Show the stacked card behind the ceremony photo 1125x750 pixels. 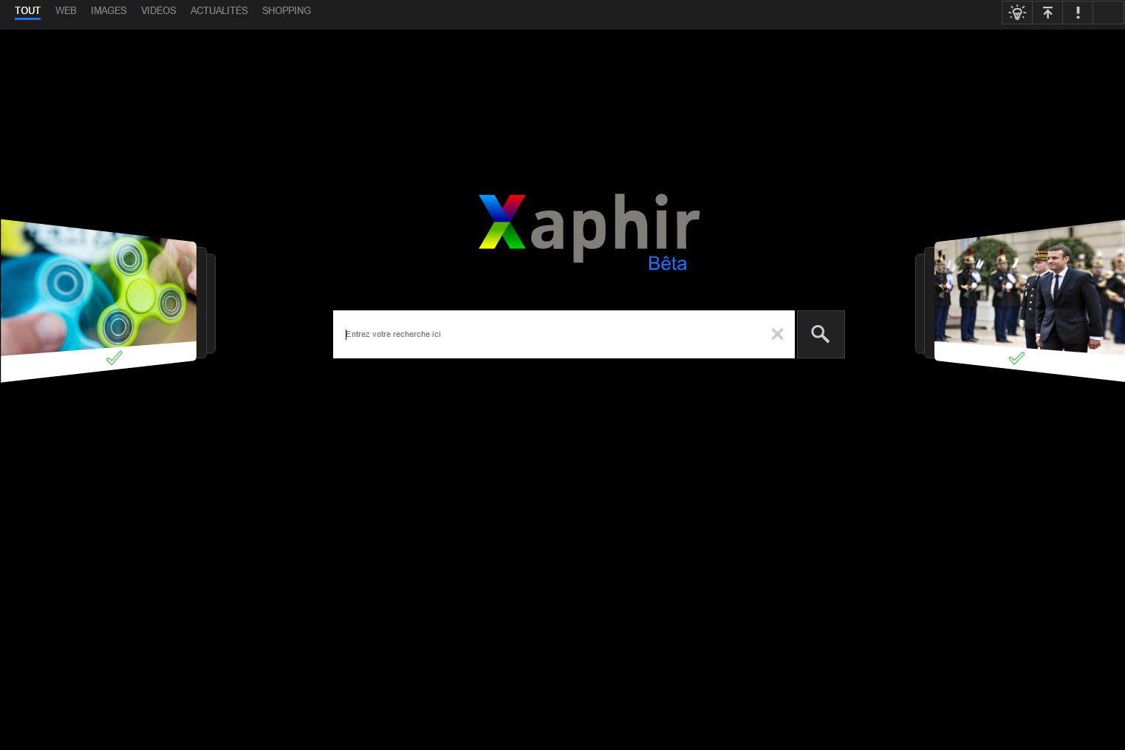pyautogui.click(x=920, y=303)
